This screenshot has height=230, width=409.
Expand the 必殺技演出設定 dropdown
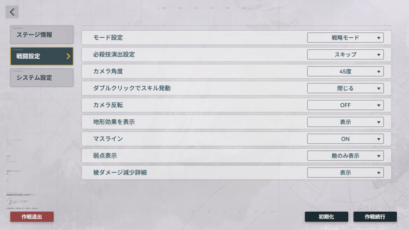click(345, 54)
